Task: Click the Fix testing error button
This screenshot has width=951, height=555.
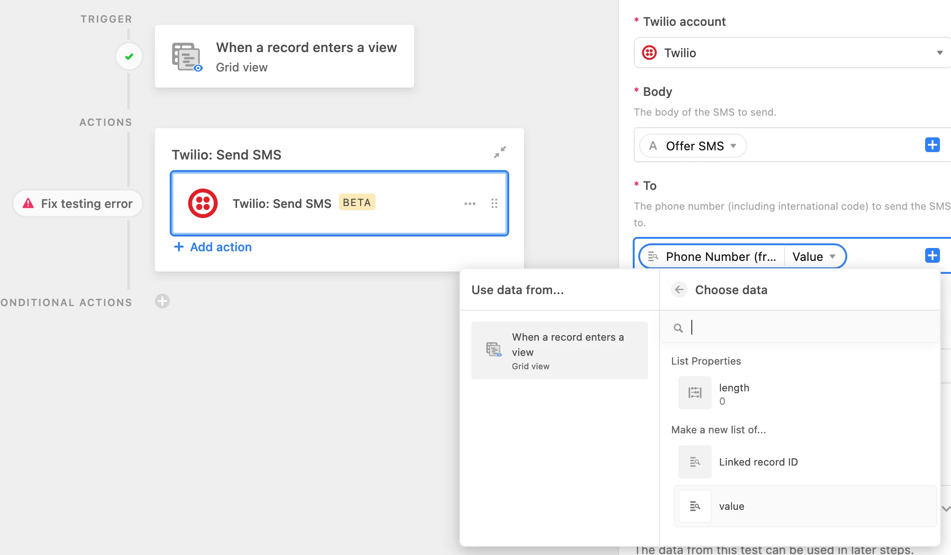Action: click(x=77, y=204)
